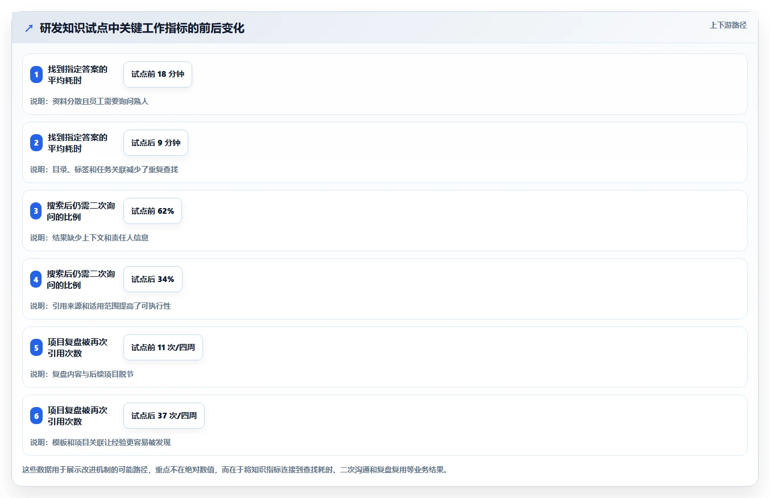Click the footer paragraph starting 这些数据用于展示

click(235, 470)
